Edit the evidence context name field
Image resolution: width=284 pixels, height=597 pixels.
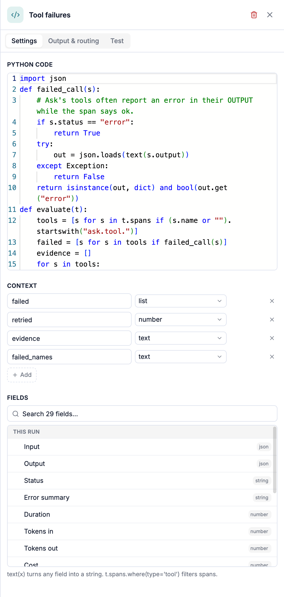(69, 338)
